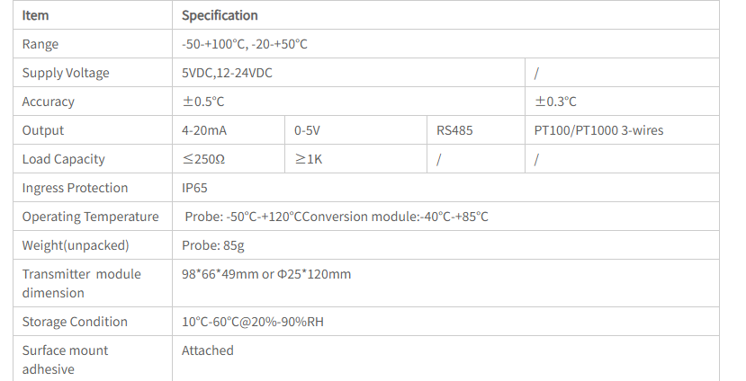This screenshot has height=381, width=746.
Task: Select the PT100/PT1000 3-wires cell
Action: (598, 130)
